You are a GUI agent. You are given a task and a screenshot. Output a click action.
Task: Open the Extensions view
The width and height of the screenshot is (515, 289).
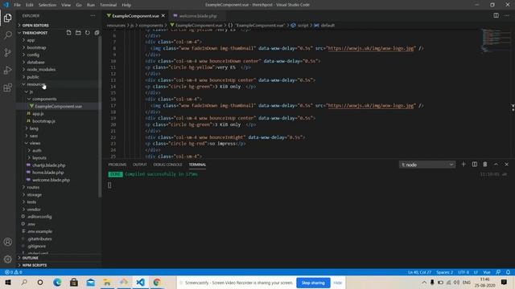pyautogui.click(x=8, y=88)
